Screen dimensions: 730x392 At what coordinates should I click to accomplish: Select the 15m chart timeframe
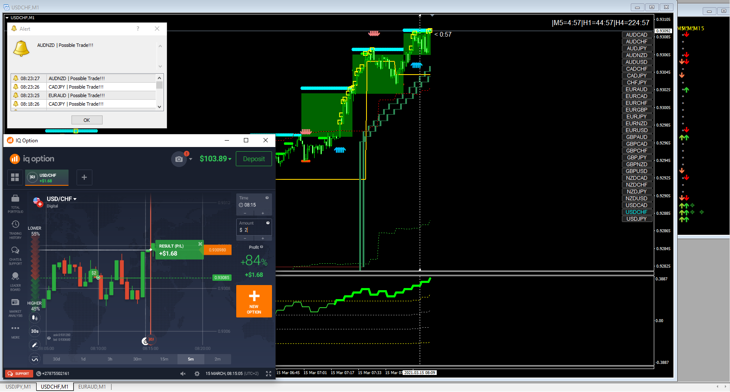pos(164,359)
